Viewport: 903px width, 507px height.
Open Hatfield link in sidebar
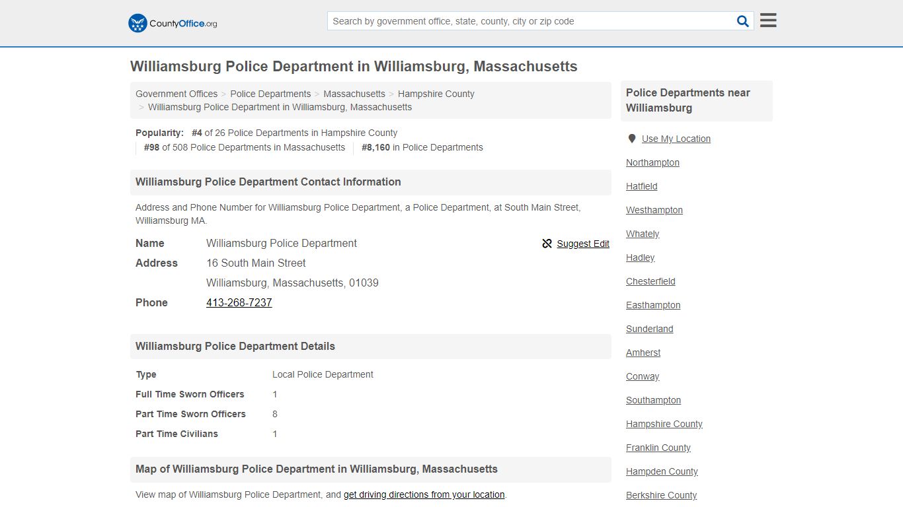[x=642, y=186]
